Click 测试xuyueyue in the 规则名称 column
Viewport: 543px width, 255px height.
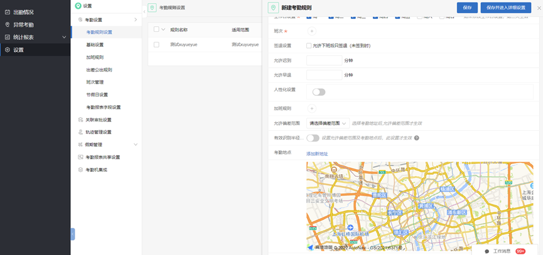coord(183,44)
